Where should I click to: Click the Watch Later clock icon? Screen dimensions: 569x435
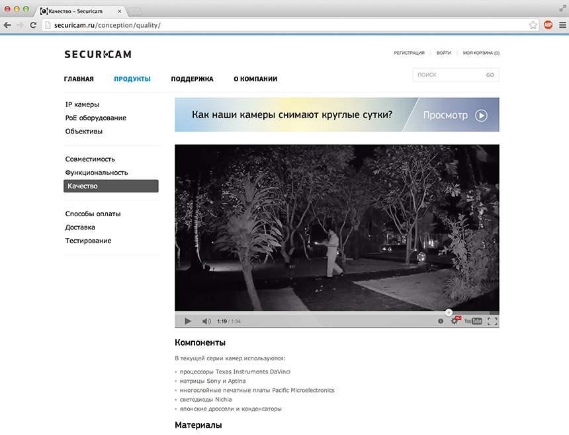click(441, 321)
